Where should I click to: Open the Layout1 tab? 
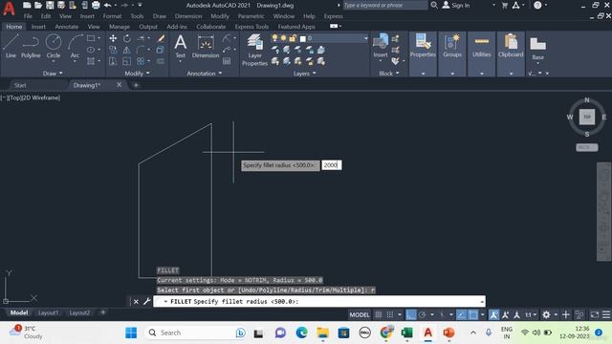click(x=48, y=312)
